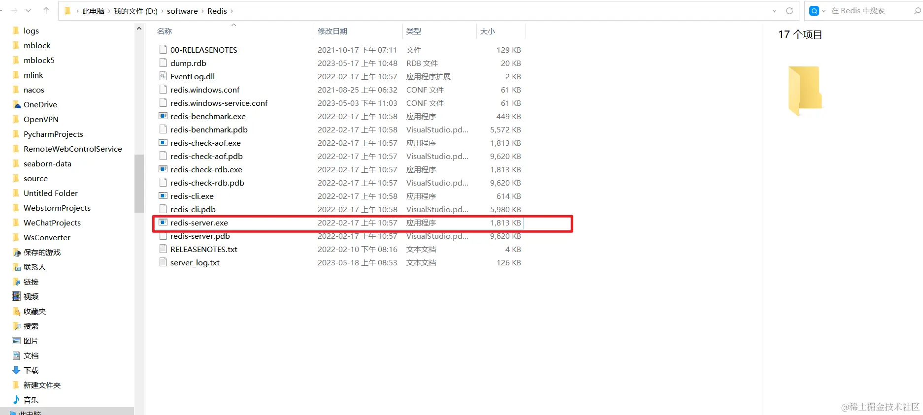Click the 文档 documents icon

point(16,355)
